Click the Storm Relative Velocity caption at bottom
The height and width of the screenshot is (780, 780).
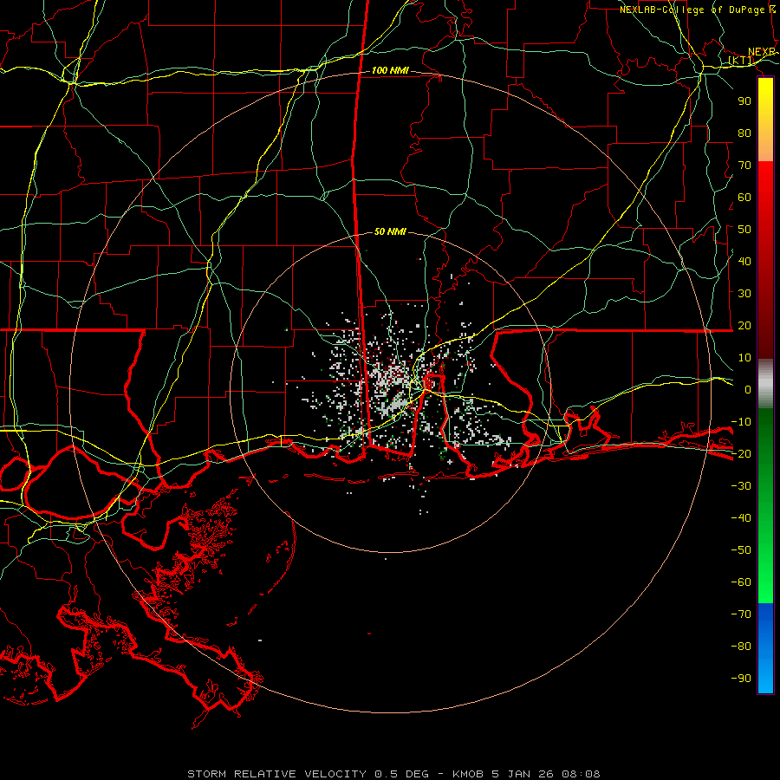(393, 774)
